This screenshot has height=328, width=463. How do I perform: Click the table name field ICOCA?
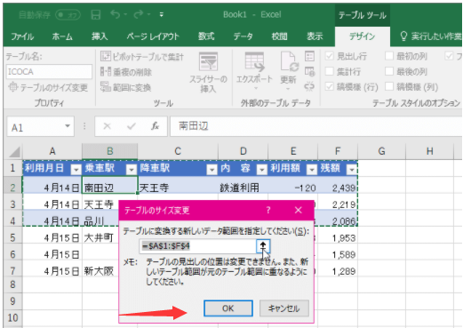49,72
